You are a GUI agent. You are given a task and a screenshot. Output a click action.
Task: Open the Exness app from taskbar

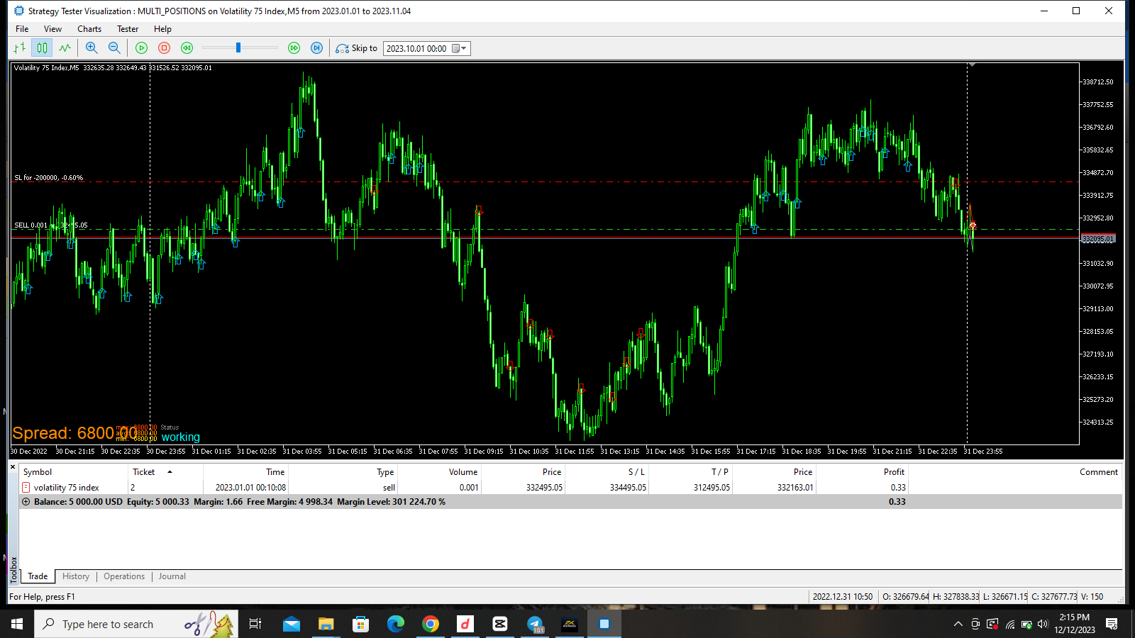pos(570,624)
